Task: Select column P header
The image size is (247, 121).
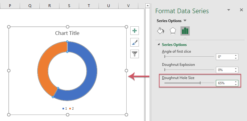Action: (x=10, y=6)
